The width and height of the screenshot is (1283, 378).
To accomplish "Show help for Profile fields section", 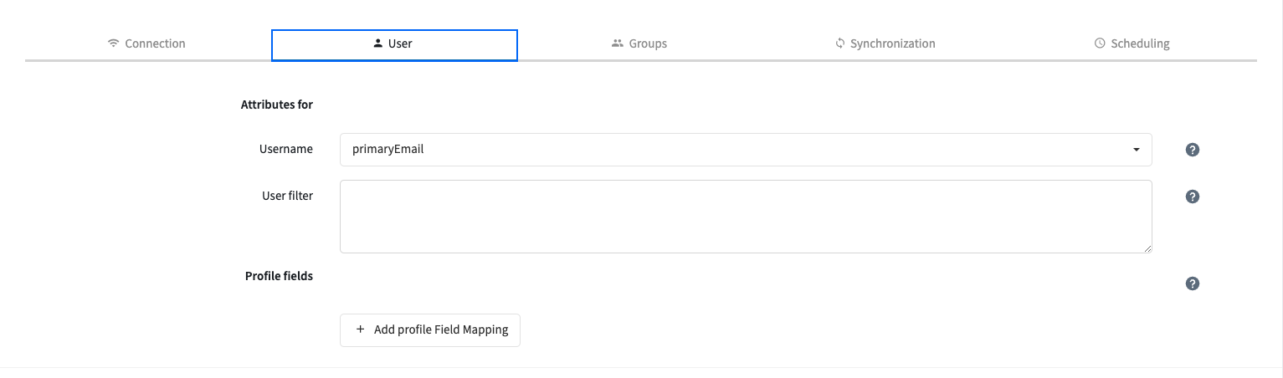I will (1193, 283).
